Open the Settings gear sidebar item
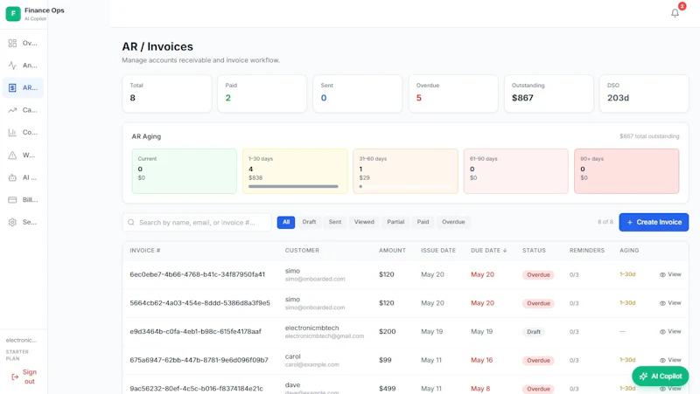Screen dimensions: 700x394 click(23, 222)
